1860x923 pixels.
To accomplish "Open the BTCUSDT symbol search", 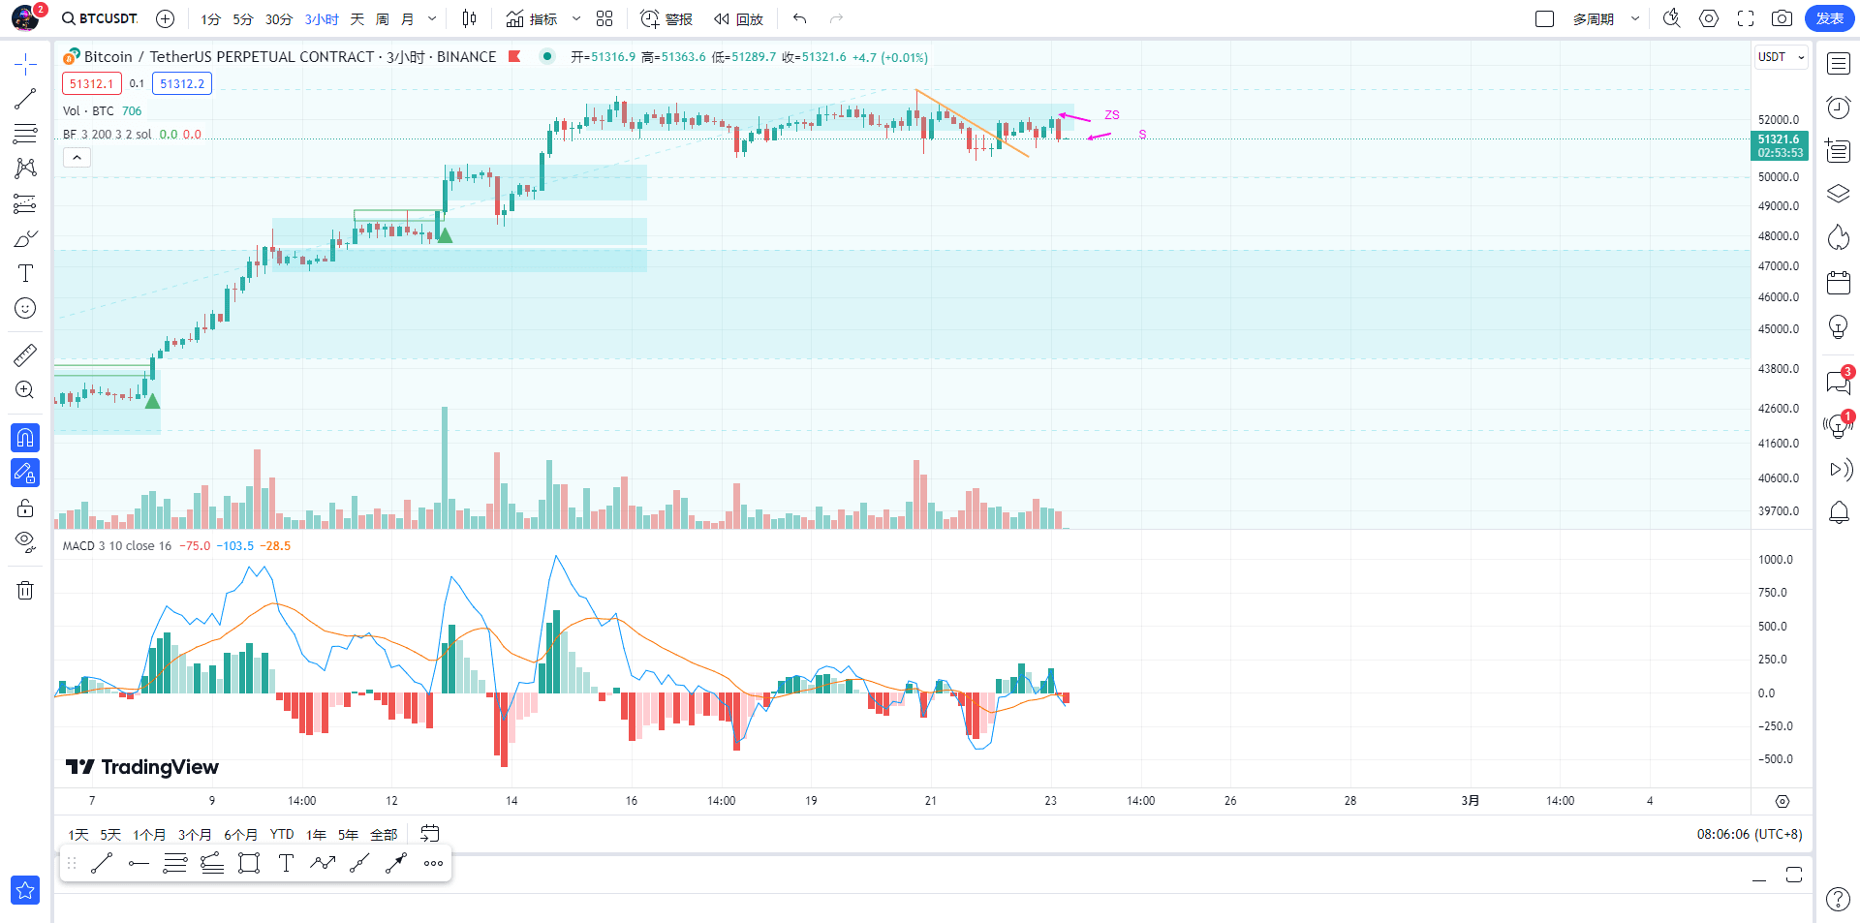I will click(x=99, y=18).
